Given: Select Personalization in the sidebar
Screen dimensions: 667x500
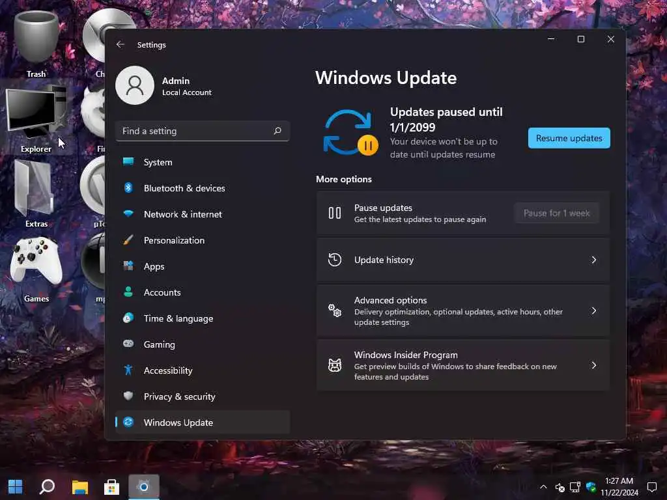Looking at the screenshot, I should [x=203, y=240].
